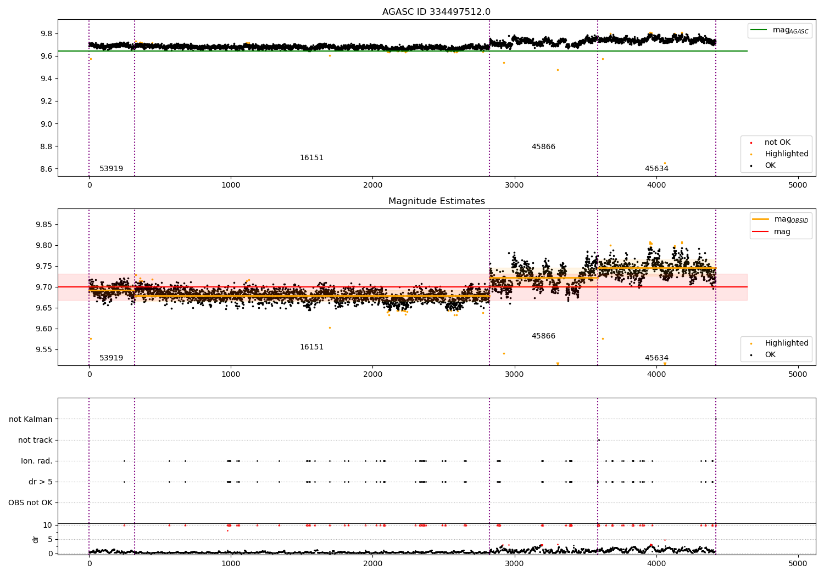
Task: Click the 53919 obsid label in the middle plot
Action: point(111,358)
